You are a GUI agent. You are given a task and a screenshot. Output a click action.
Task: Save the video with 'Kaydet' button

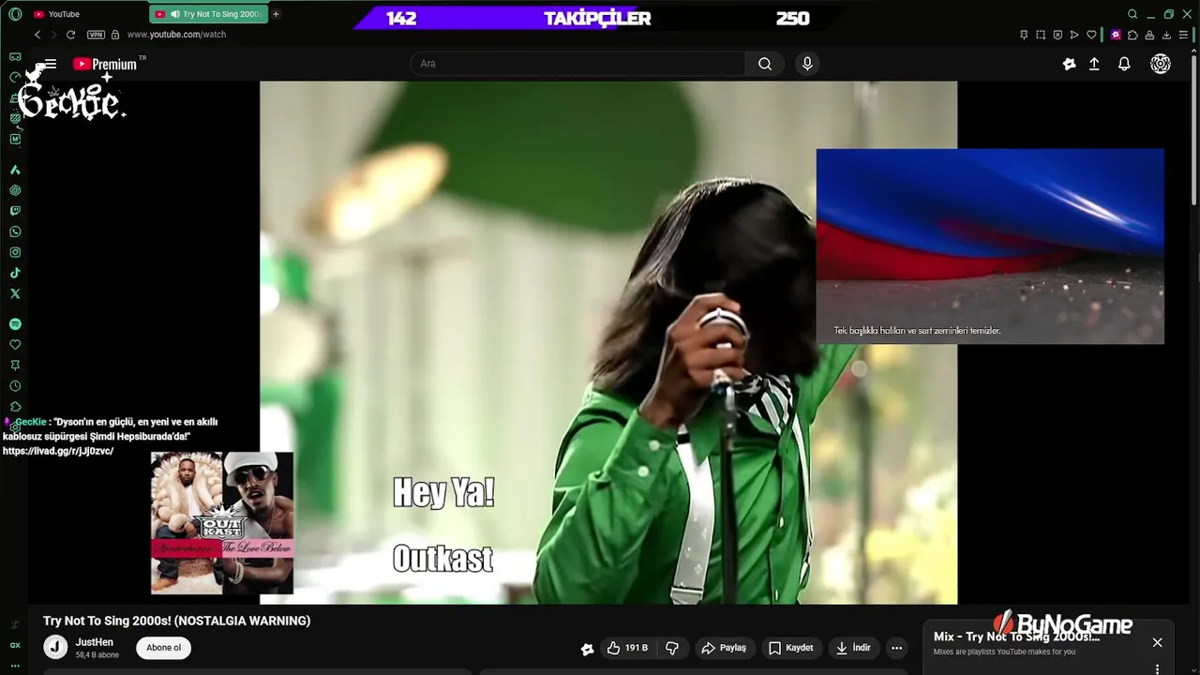click(791, 648)
